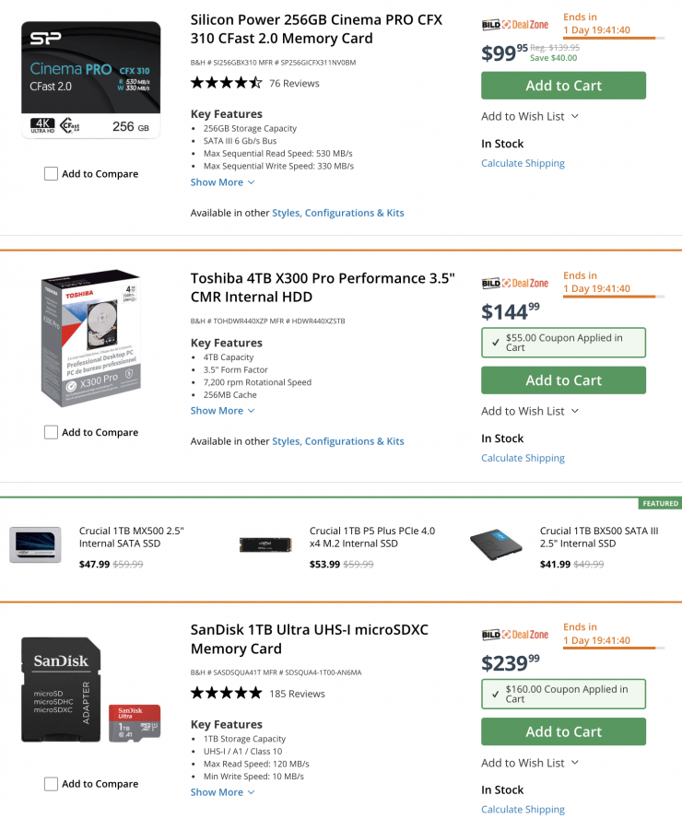Image resolution: width=682 pixels, height=830 pixels.
Task: Open Styles, Configurations & Kits for Toshiba HDD
Action: (x=337, y=441)
